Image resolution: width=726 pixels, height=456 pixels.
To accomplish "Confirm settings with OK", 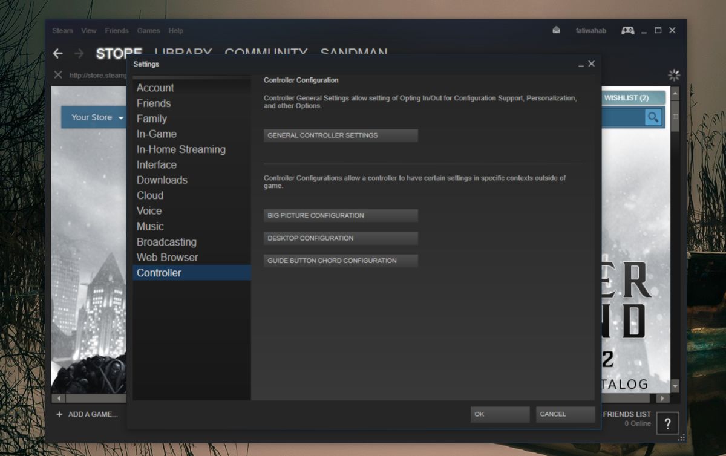I will 500,414.
